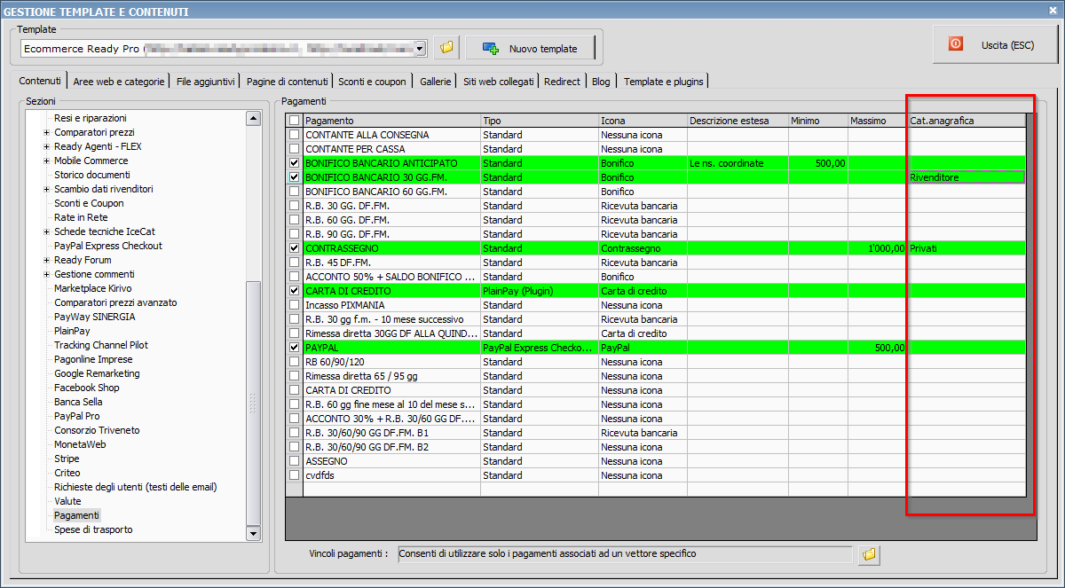Enable the CONTANTE ALLA CONSEGNA checkbox
This screenshot has width=1065, height=588.
point(295,135)
